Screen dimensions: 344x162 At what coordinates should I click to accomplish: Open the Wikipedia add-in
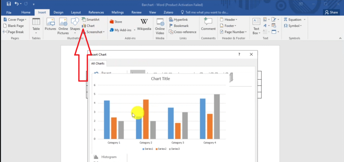[144, 25]
